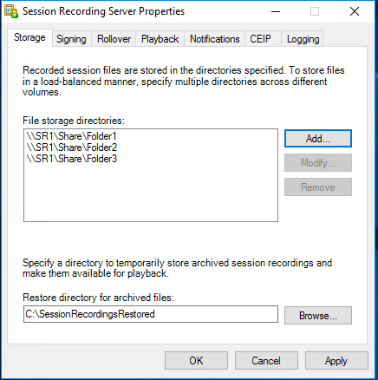The height and width of the screenshot is (380, 378).
Task: Click the Modify... button
Action: tap(318, 163)
